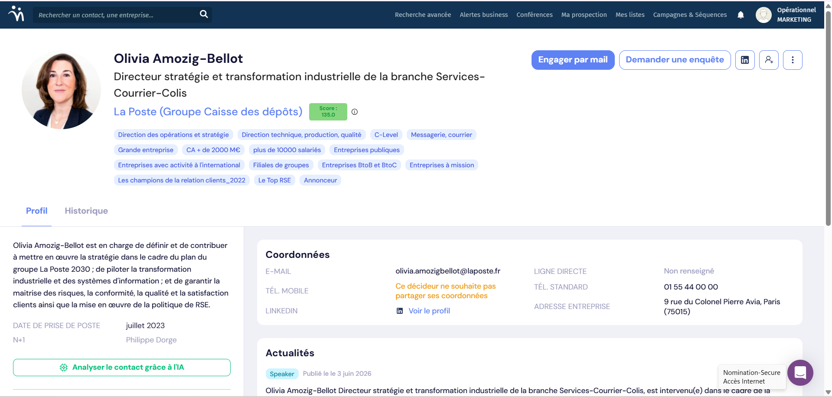Click Publié le le 3 juin 2026 text

(x=337, y=374)
